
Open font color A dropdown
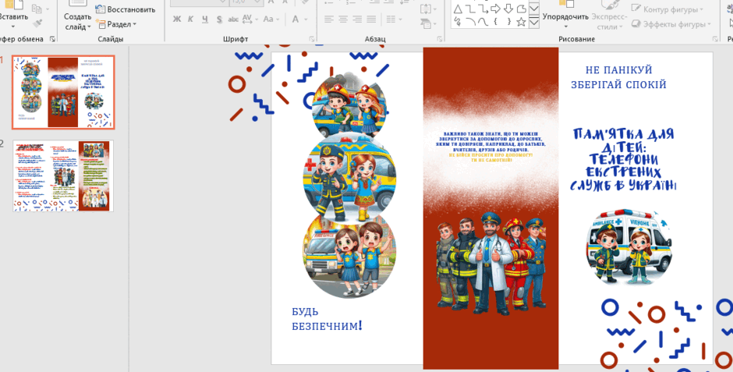click(x=299, y=19)
